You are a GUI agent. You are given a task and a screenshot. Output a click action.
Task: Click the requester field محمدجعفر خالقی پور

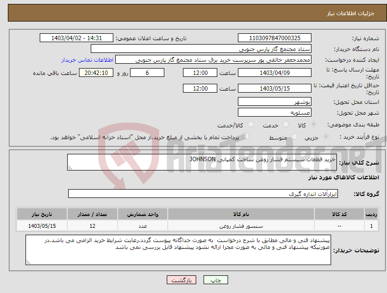pyautogui.click(x=213, y=60)
